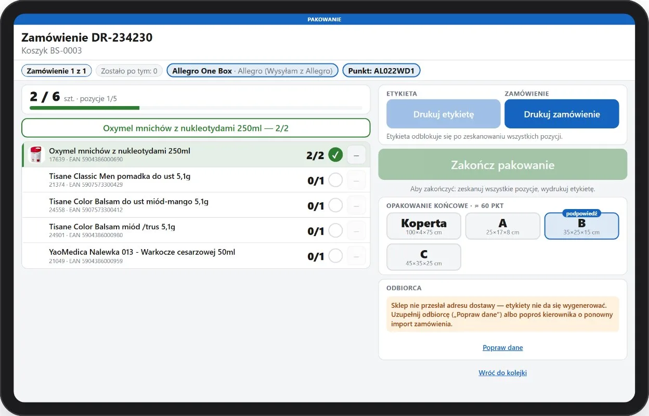649x416 pixels.
Task: Choose packaging size A
Action: tap(503, 226)
